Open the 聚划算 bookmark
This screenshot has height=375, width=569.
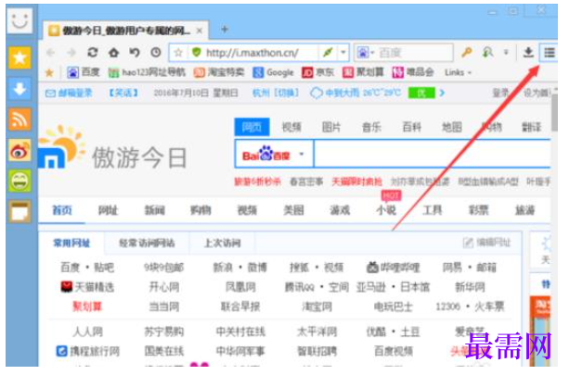(x=363, y=73)
